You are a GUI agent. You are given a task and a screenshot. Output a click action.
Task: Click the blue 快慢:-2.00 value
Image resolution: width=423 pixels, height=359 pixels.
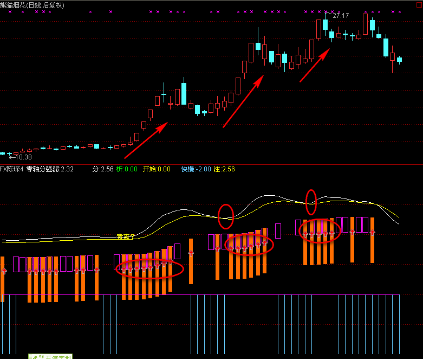coord(196,169)
